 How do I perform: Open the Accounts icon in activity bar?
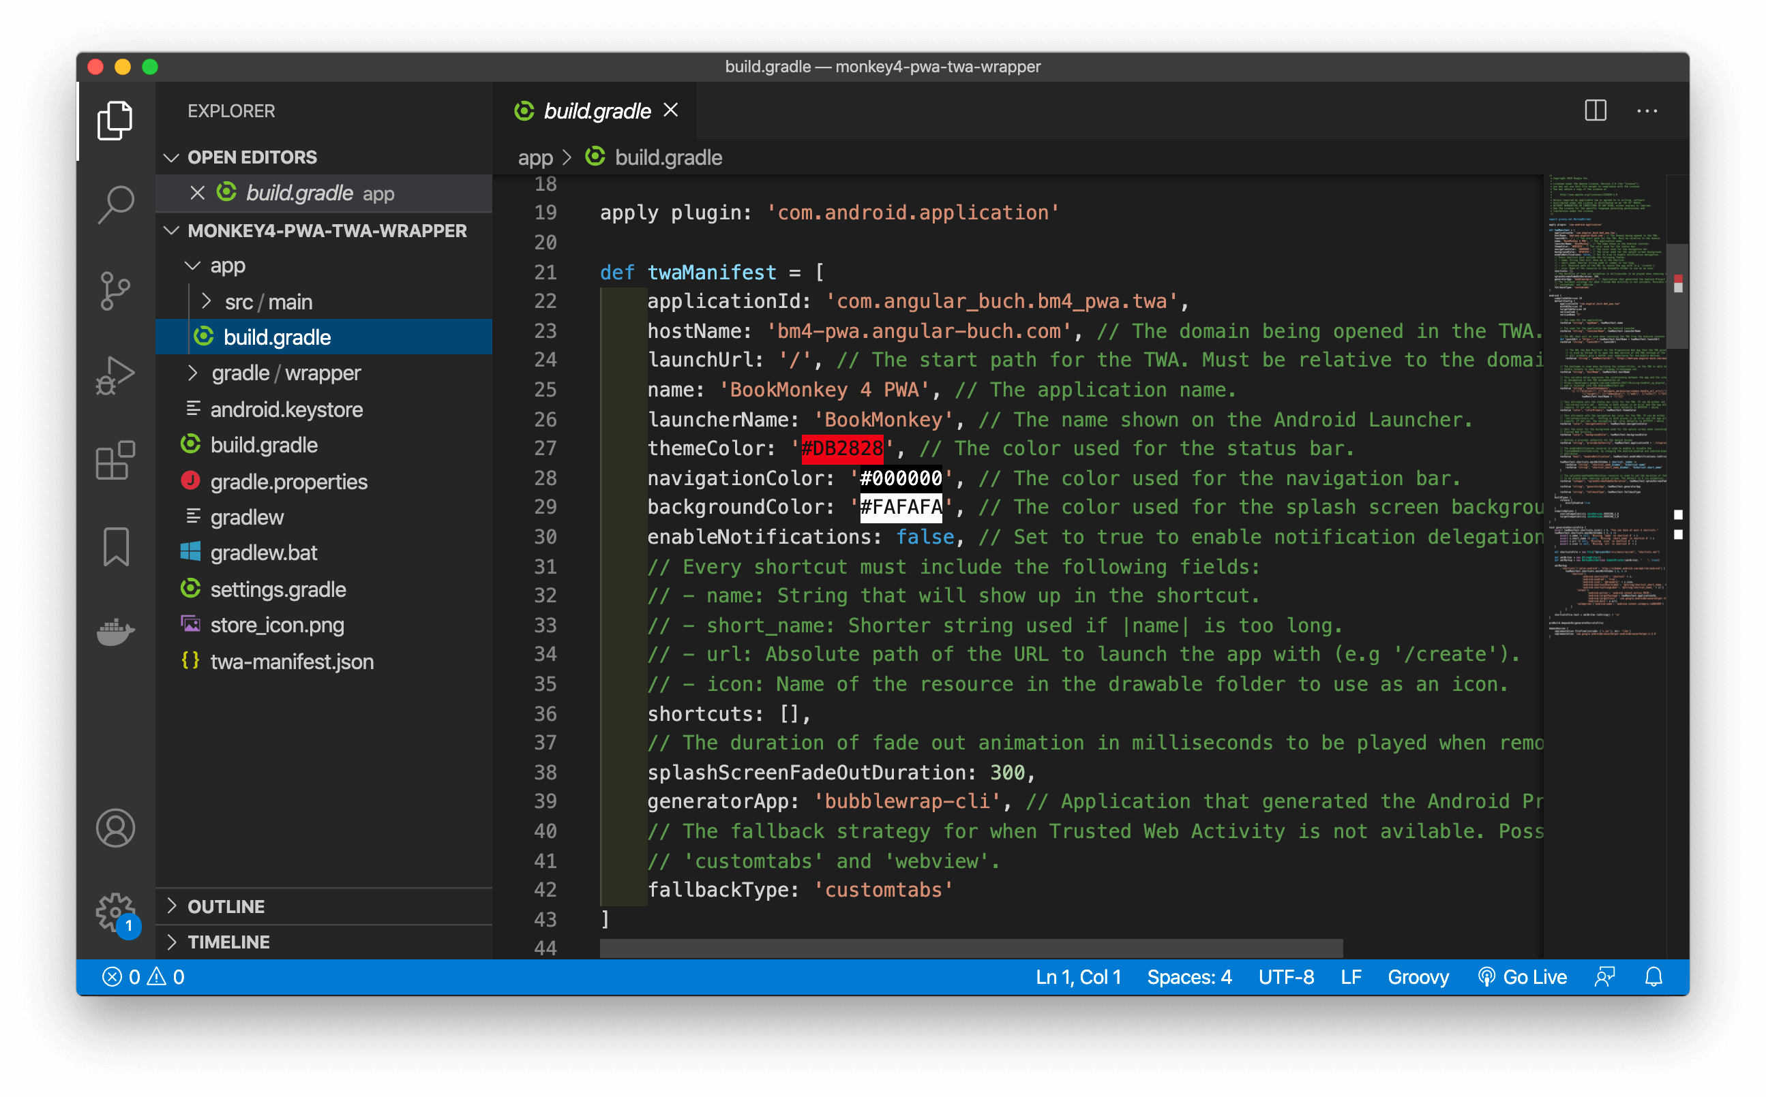tap(115, 829)
